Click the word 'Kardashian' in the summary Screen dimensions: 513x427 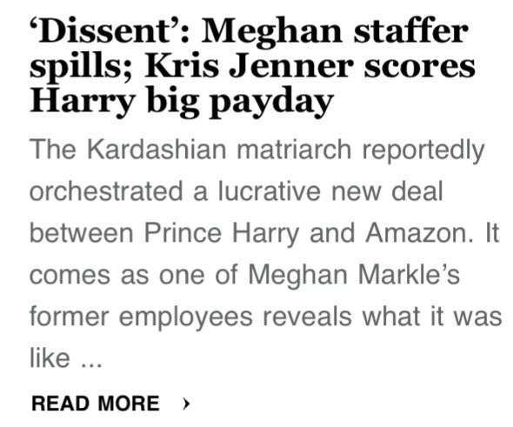tap(157, 150)
